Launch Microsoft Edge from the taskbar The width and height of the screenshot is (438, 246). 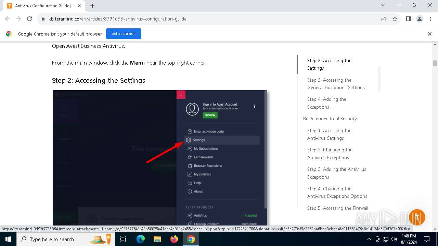point(141,239)
